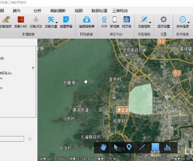
Task: Open the Load Vector dropdown arrow
Action: tap(57, 23)
